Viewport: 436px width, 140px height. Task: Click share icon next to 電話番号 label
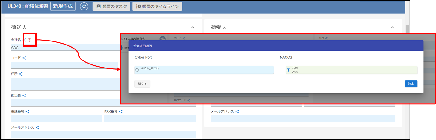27,111
